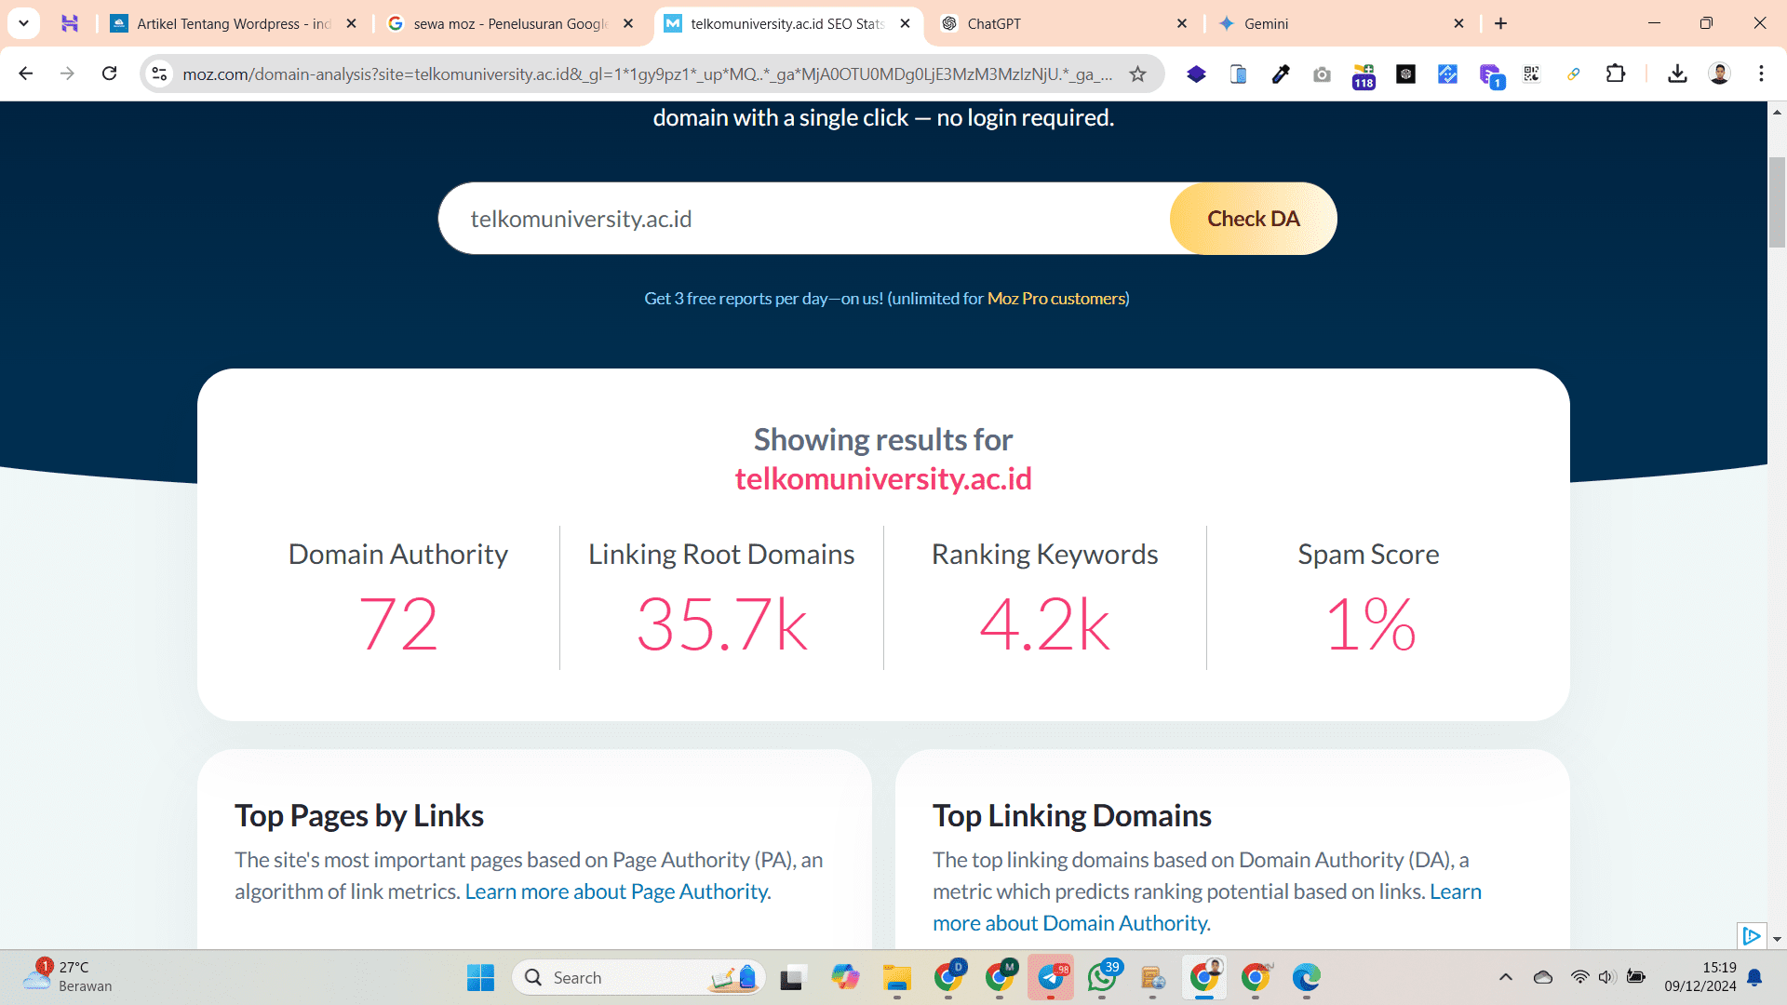Click the Top Pages by Links heading
Image resolution: width=1787 pixels, height=1005 pixels.
pyautogui.click(x=359, y=816)
